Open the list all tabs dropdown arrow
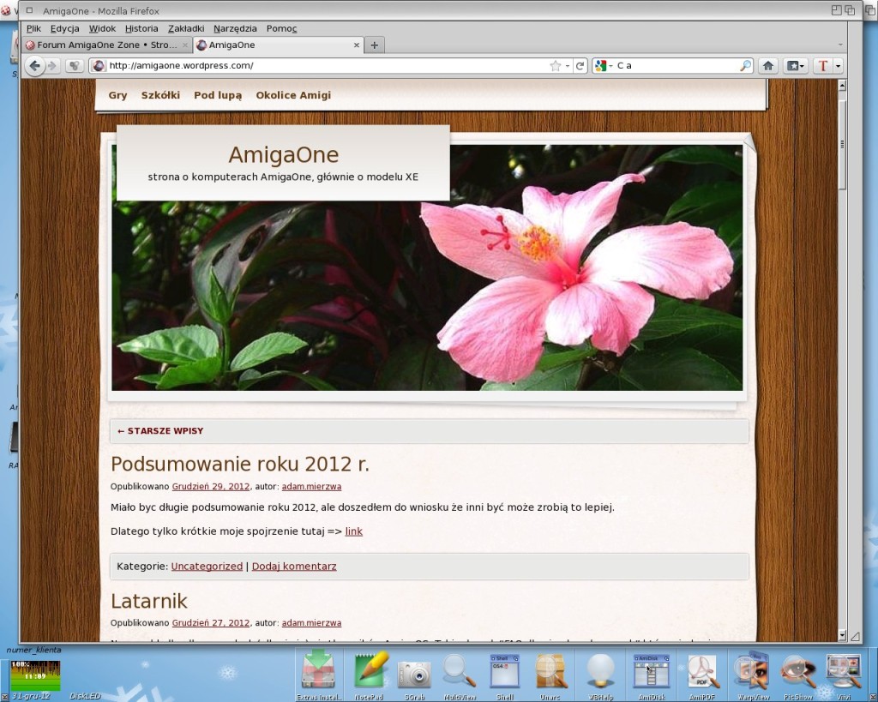878x702 pixels. click(840, 45)
